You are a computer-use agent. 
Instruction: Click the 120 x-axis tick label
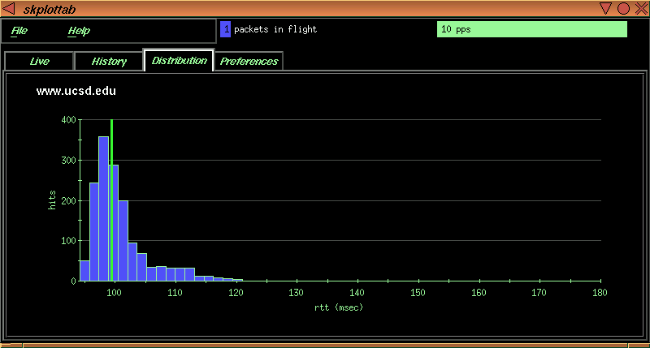click(x=236, y=293)
